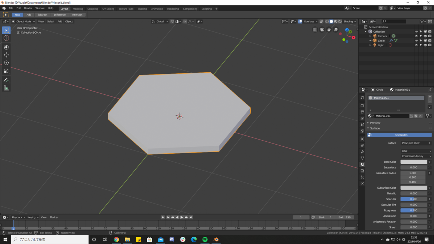The height and width of the screenshot is (244, 434).
Task: Select Difference selection mode
Action: [60, 15]
